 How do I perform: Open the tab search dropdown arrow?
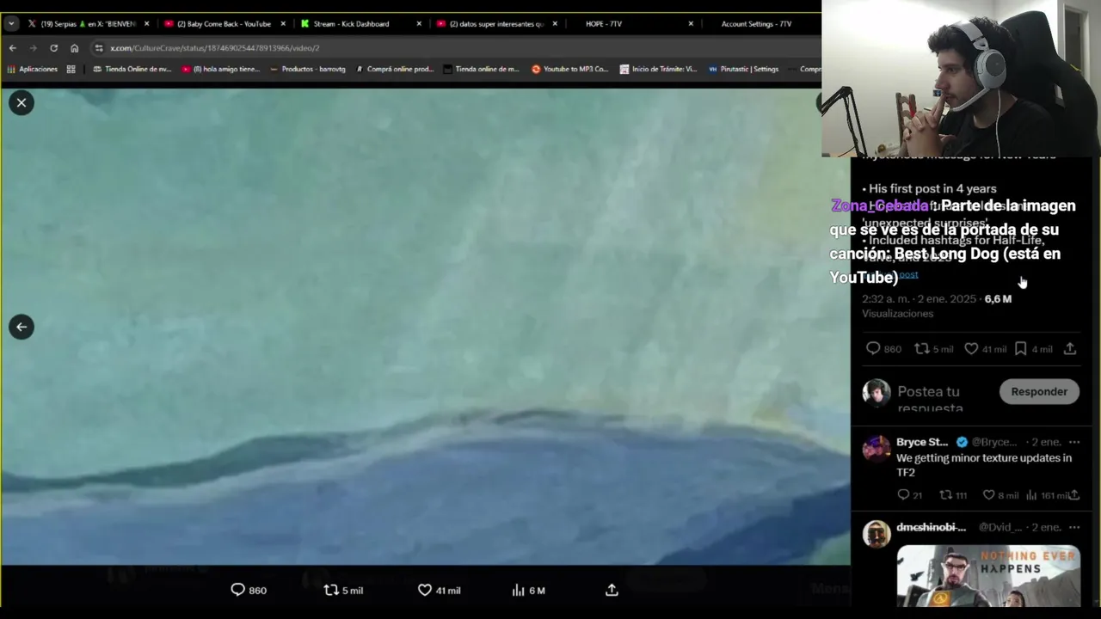(x=11, y=24)
